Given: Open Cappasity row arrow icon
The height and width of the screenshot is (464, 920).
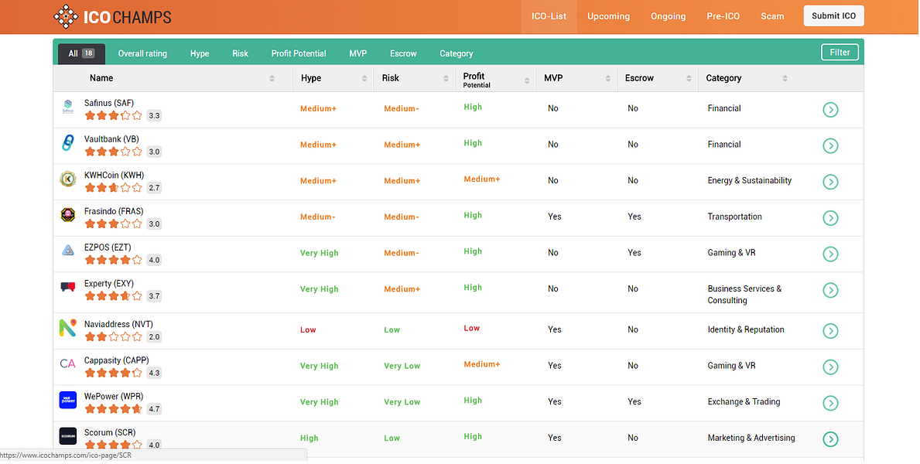Looking at the screenshot, I should pos(830,367).
